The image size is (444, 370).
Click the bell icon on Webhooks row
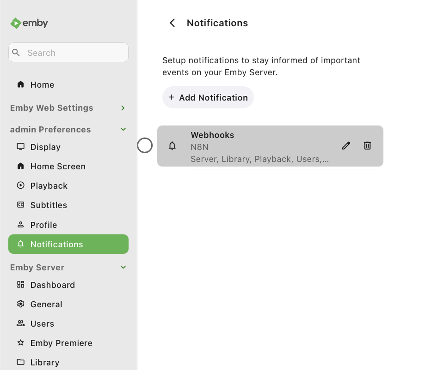click(x=172, y=146)
